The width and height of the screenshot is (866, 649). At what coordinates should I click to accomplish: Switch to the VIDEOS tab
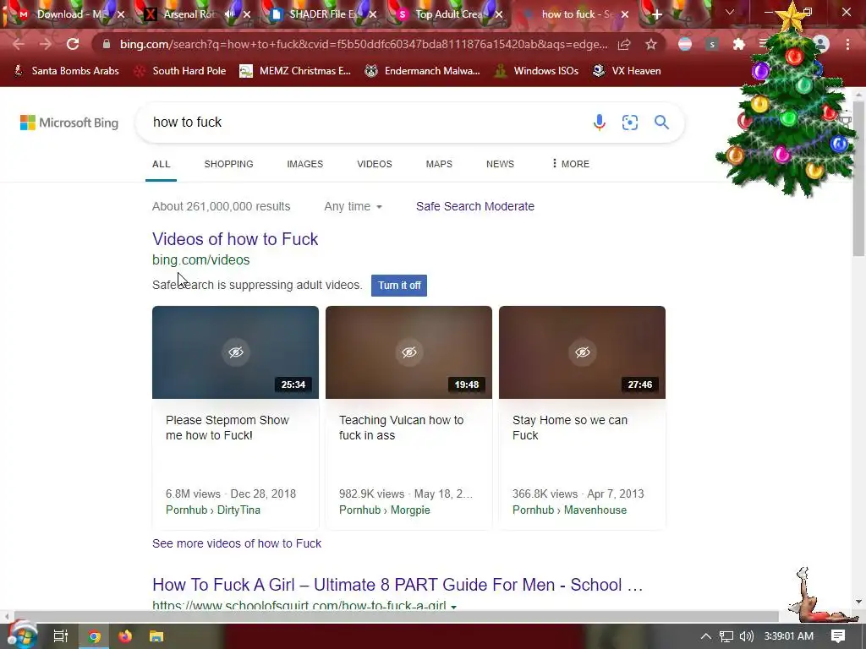(x=375, y=164)
